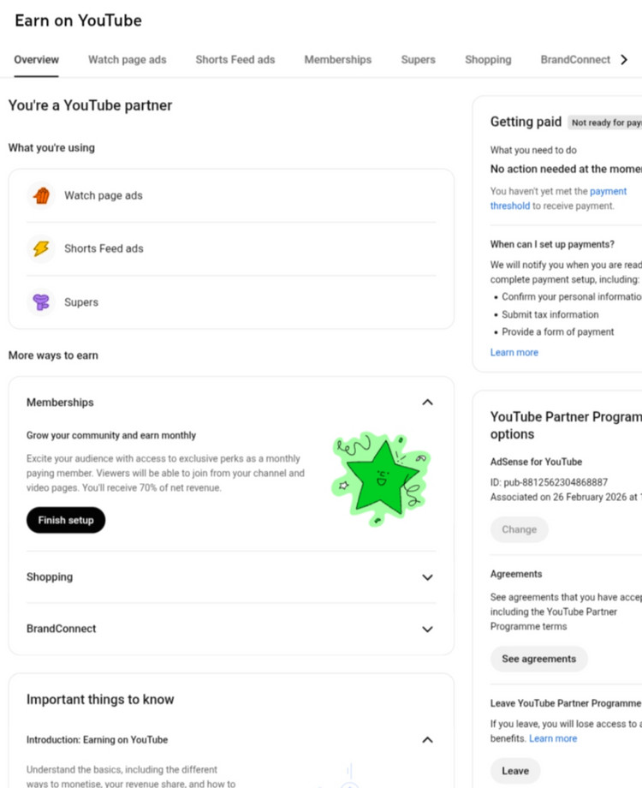Click the Watch page ads popcorn icon
Viewport: 642px width, 788px height.
pyautogui.click(x=41, y=195)
